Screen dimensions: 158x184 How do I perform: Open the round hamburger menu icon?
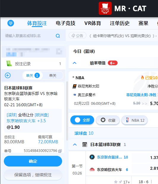(11, 23)
